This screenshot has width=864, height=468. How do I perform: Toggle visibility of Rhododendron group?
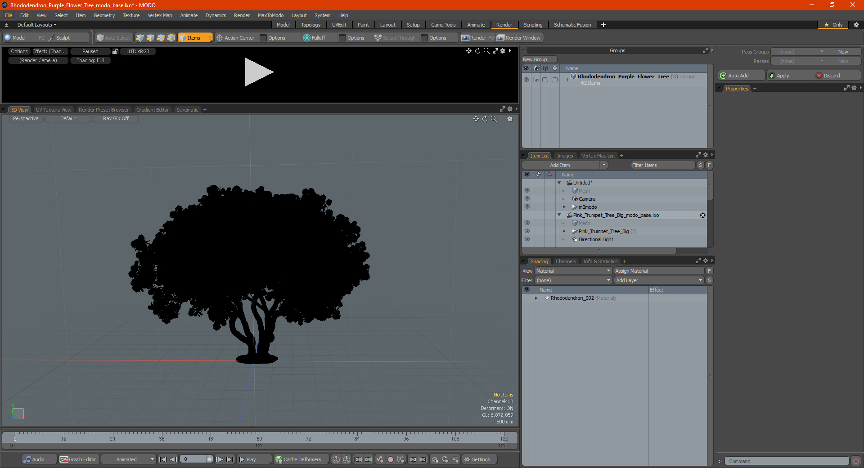526,80
